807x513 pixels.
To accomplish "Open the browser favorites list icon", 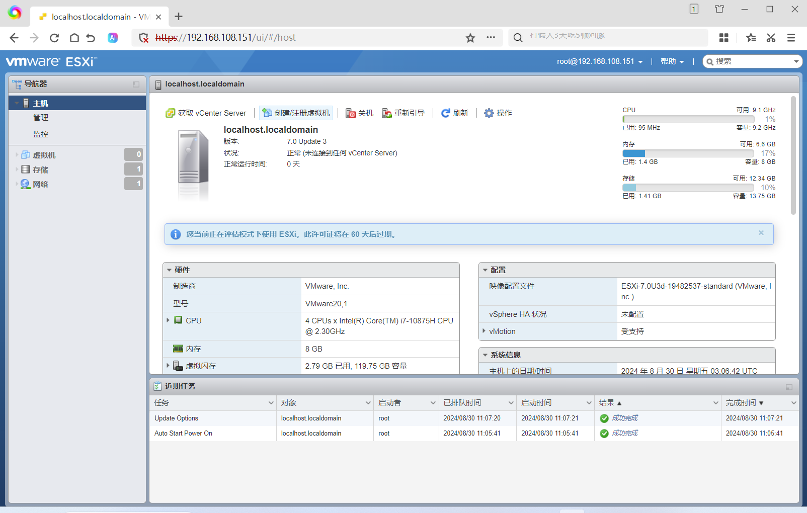I will pyautogui.click(x=751, y=38).
